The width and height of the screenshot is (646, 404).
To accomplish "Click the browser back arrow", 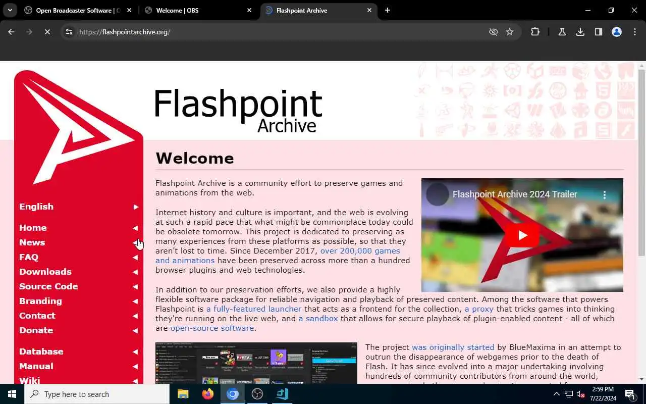I will pos(11,32).
